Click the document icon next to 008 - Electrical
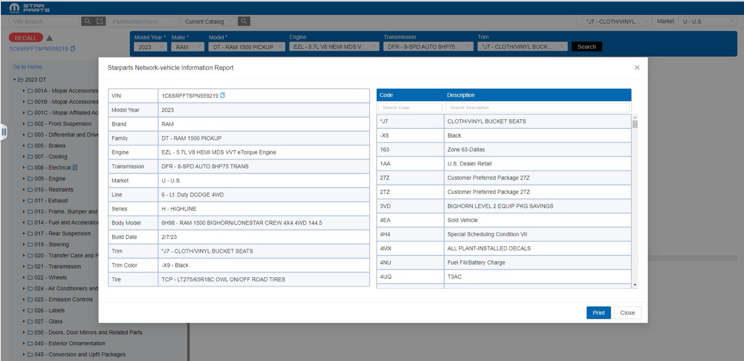744x361 pixels. (x=75, y=167)
